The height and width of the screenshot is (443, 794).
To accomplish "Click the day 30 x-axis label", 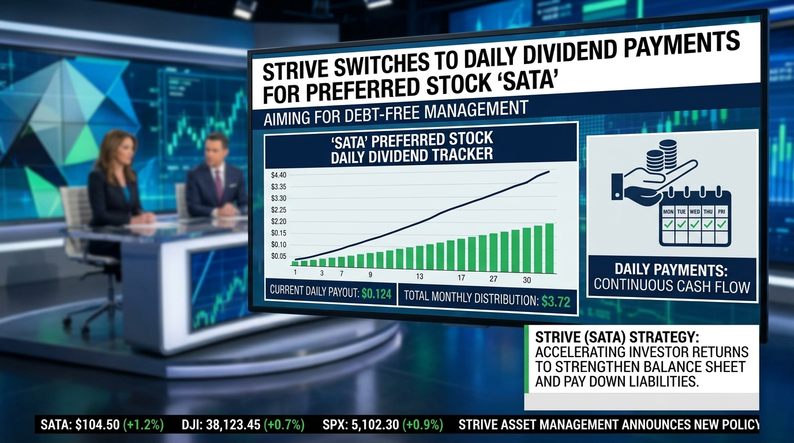I will click(527, 280).
